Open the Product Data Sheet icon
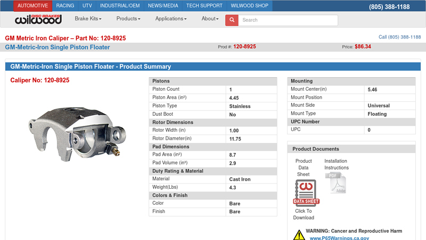 click(306, 193)
